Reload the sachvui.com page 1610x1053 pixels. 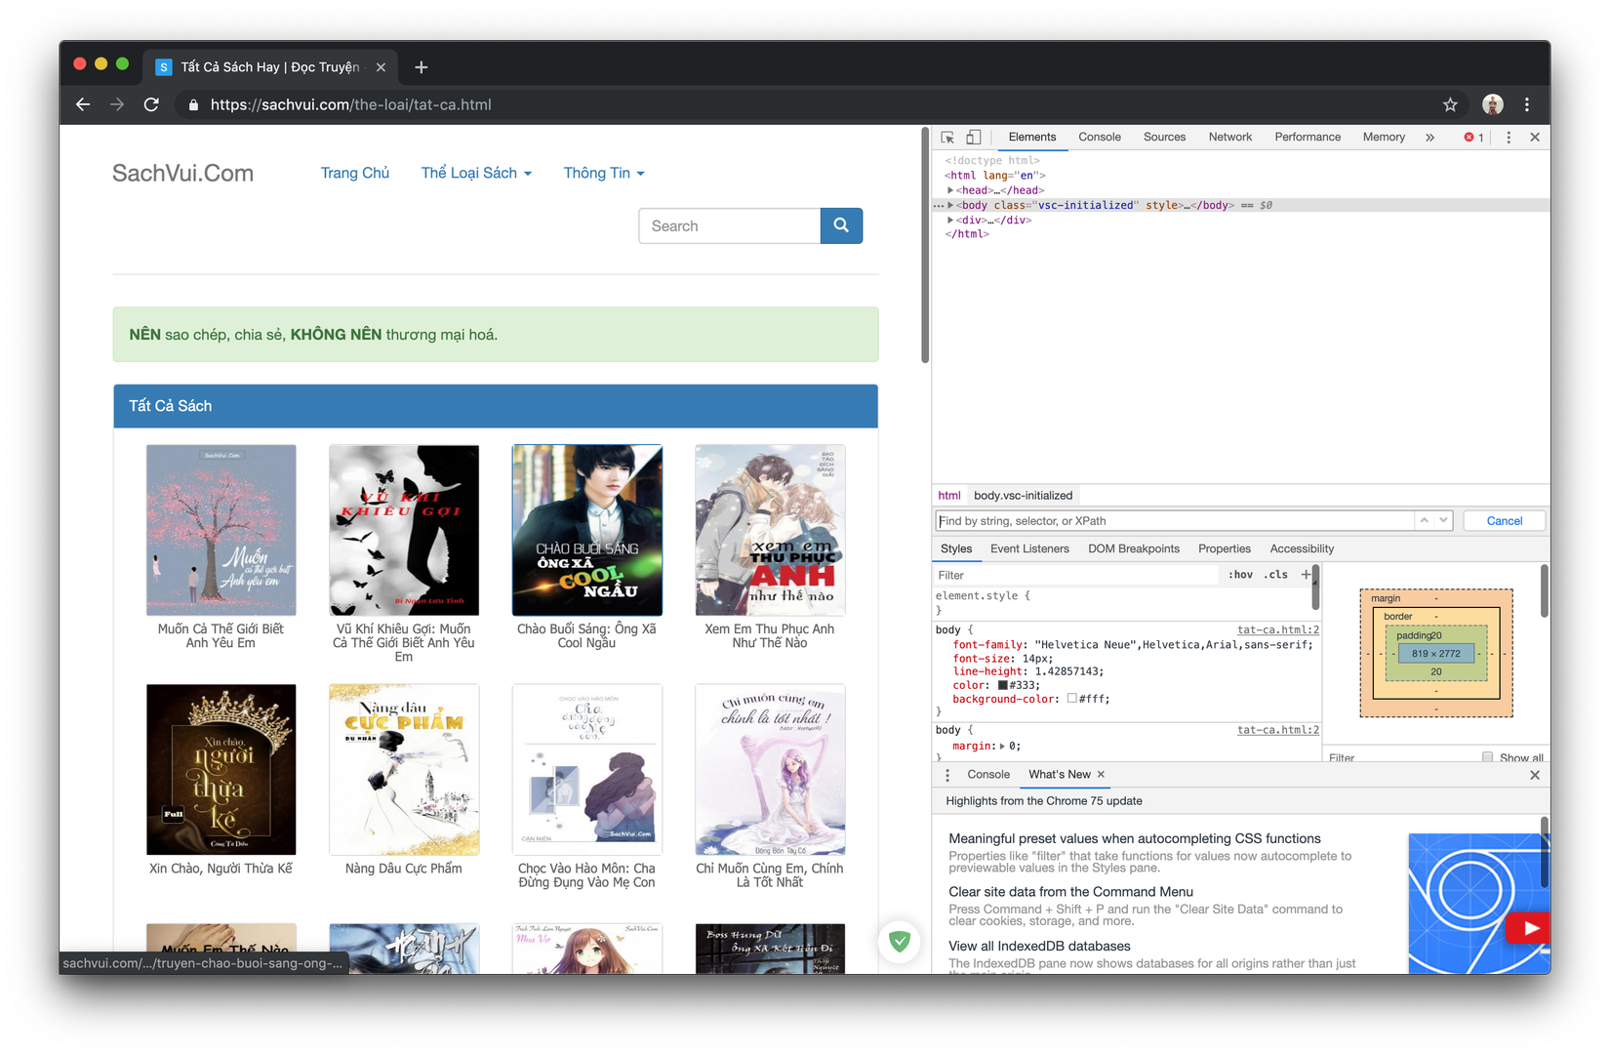click(151, 104)
